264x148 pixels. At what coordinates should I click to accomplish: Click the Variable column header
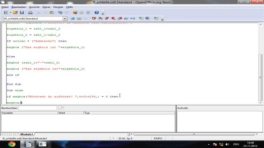click(29, 113)
